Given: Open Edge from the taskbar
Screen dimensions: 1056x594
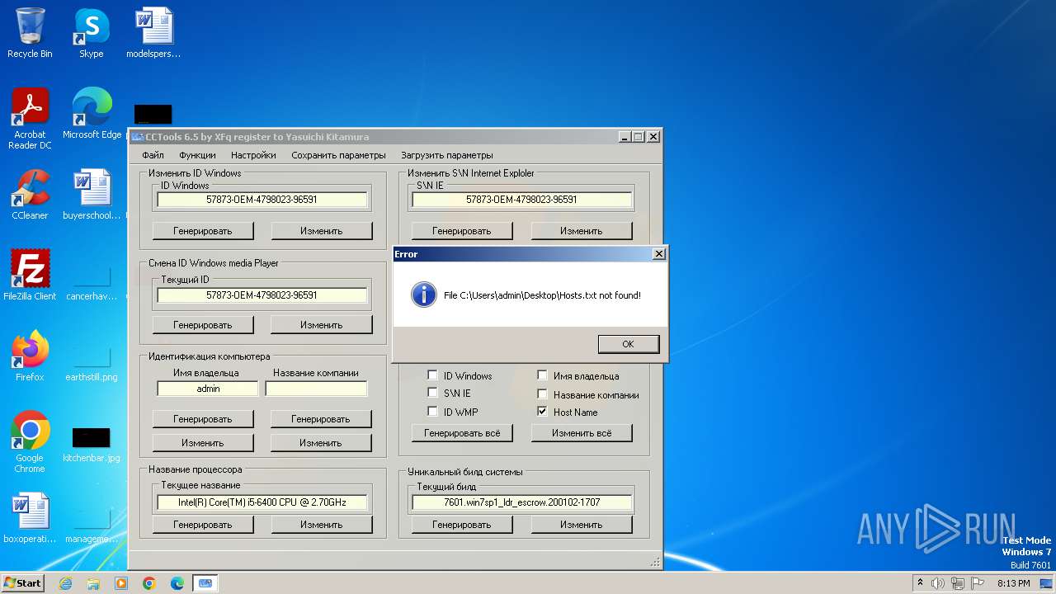Looking at the screenshot, I should [x=177, y=583].
